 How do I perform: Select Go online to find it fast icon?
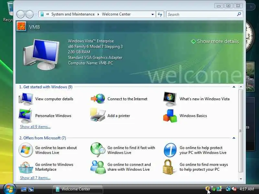[98, 150]
